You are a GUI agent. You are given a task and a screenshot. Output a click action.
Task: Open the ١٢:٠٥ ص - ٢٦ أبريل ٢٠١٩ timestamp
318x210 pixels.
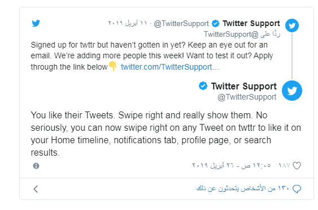(232, 165)
